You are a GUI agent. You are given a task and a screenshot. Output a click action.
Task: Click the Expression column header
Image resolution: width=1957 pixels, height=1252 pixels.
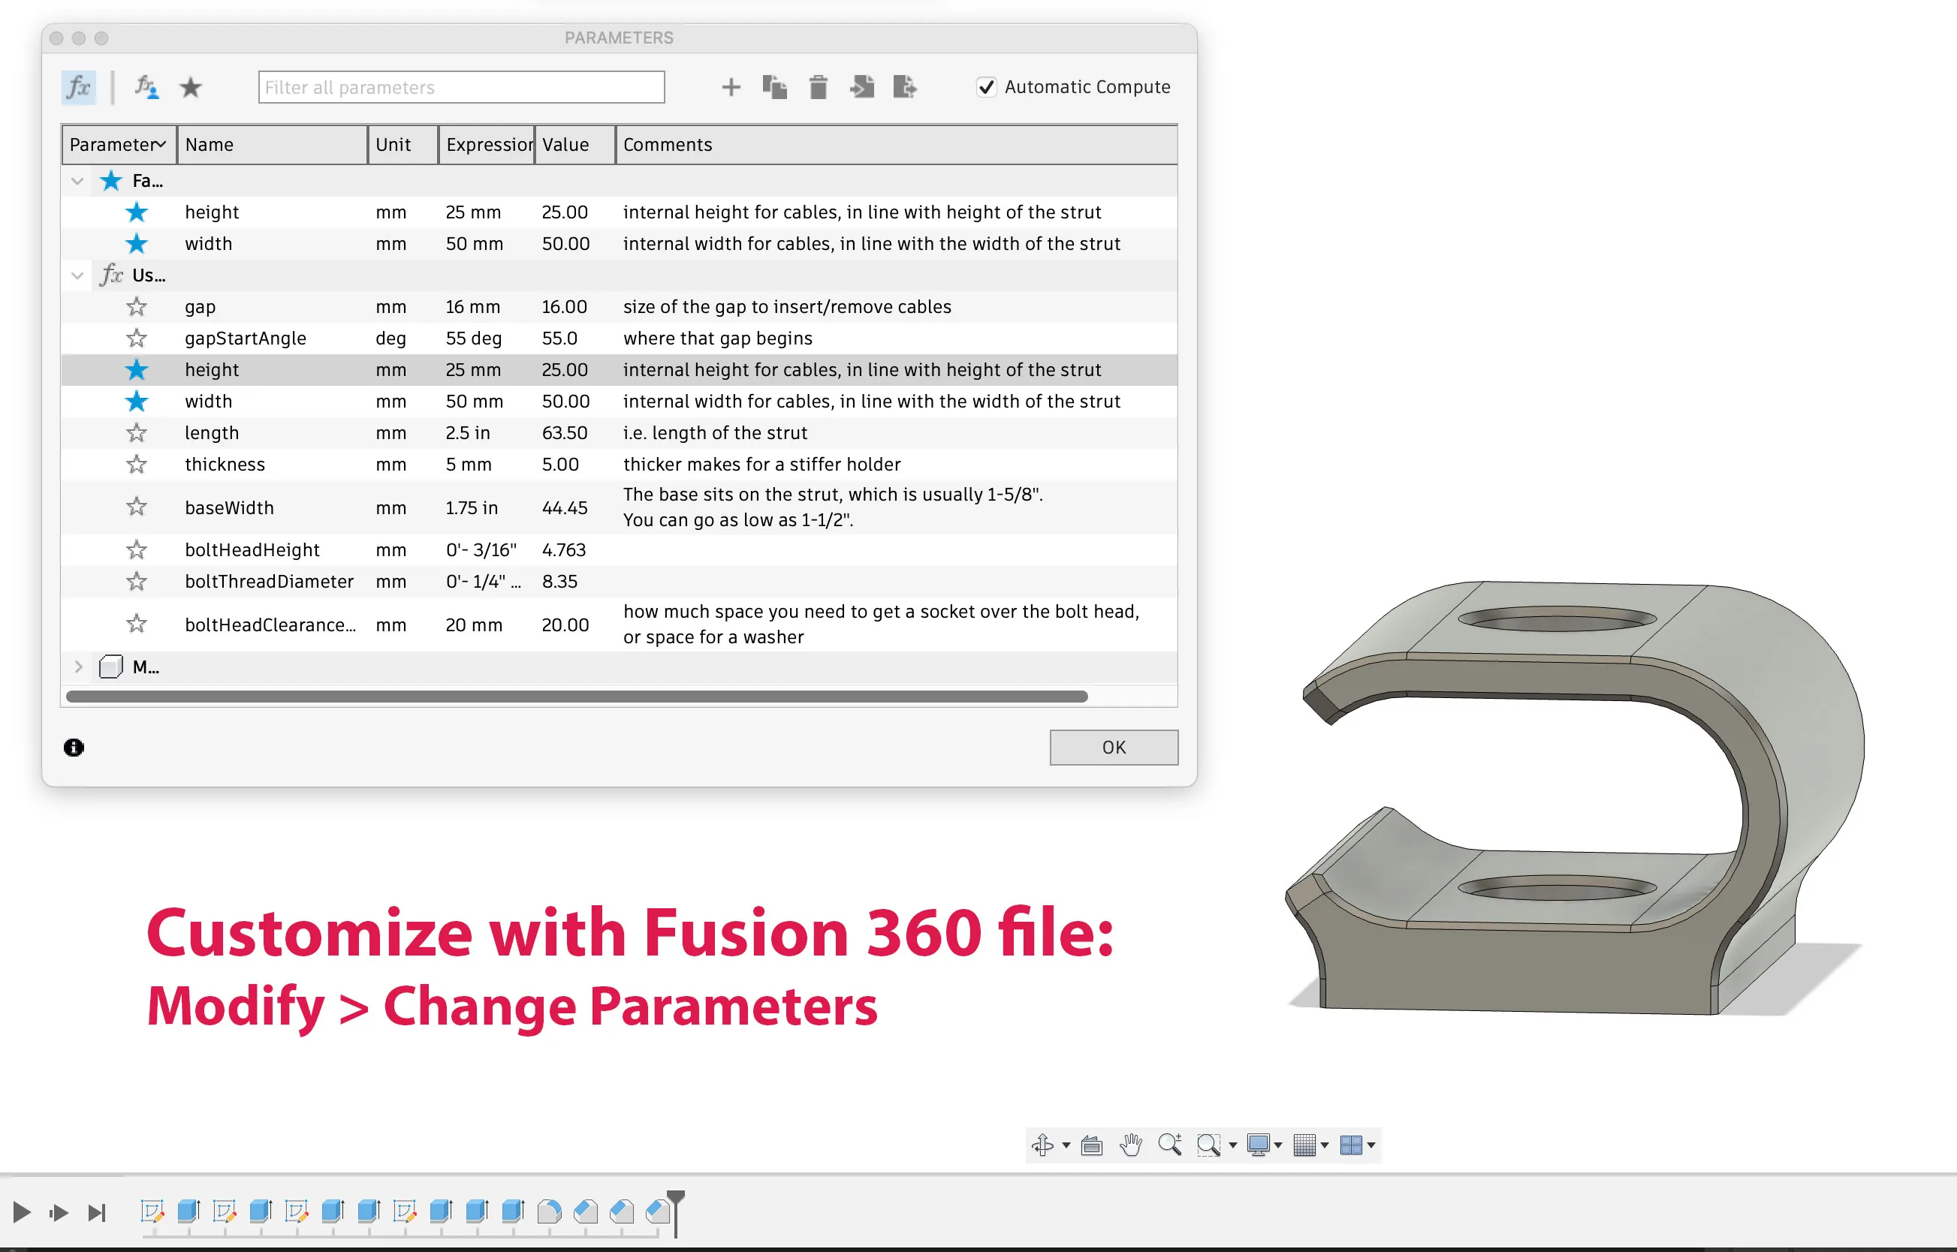[x=487, y=145]
